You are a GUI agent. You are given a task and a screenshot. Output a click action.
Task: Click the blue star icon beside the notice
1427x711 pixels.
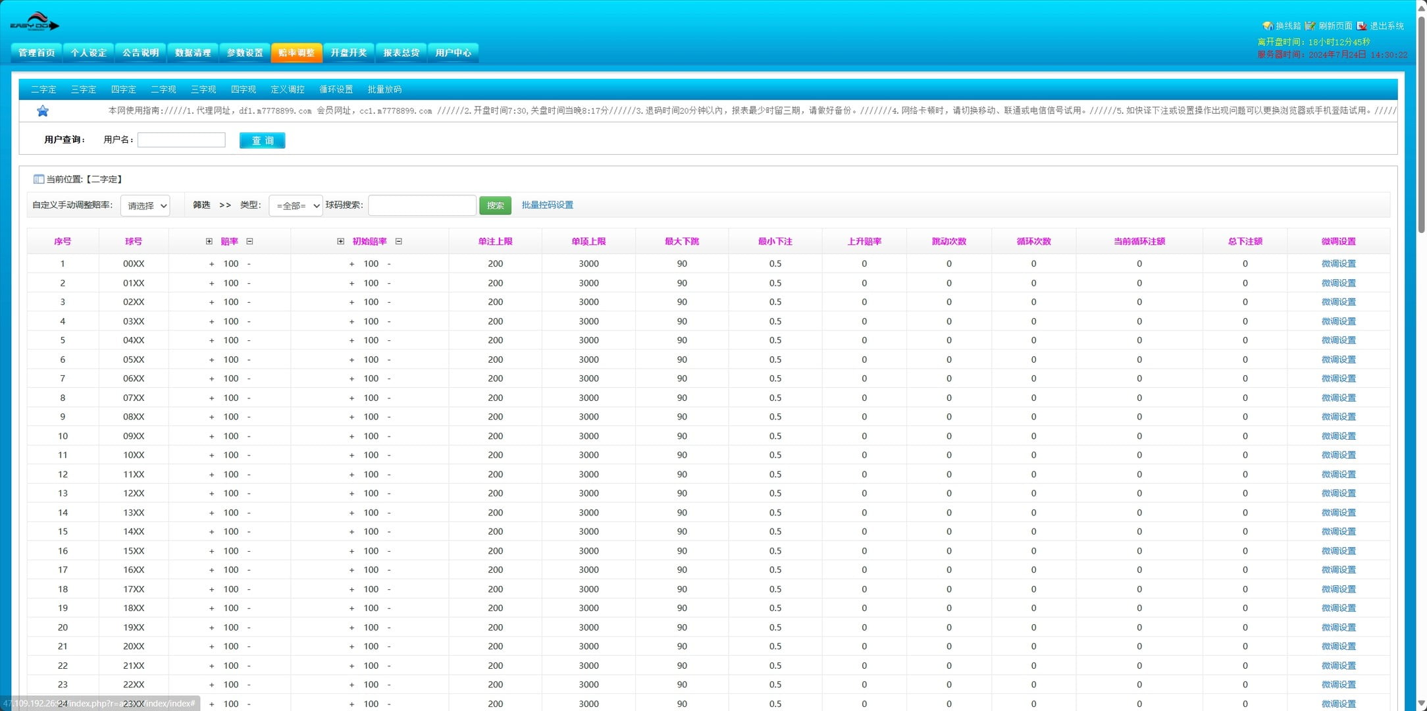(x=43, y=111)
